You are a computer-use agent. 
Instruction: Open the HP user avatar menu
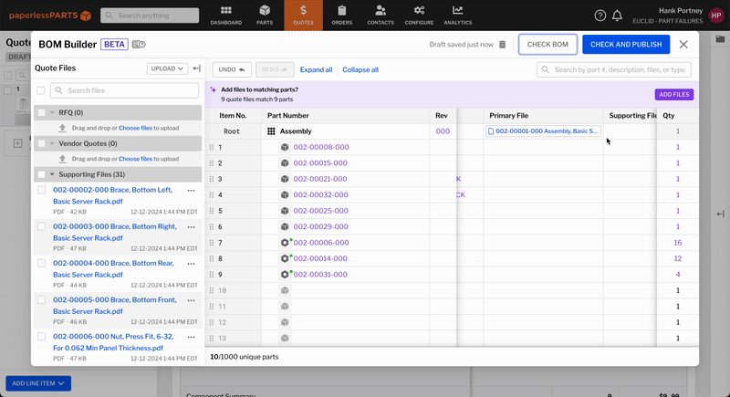tap(716, 16)
